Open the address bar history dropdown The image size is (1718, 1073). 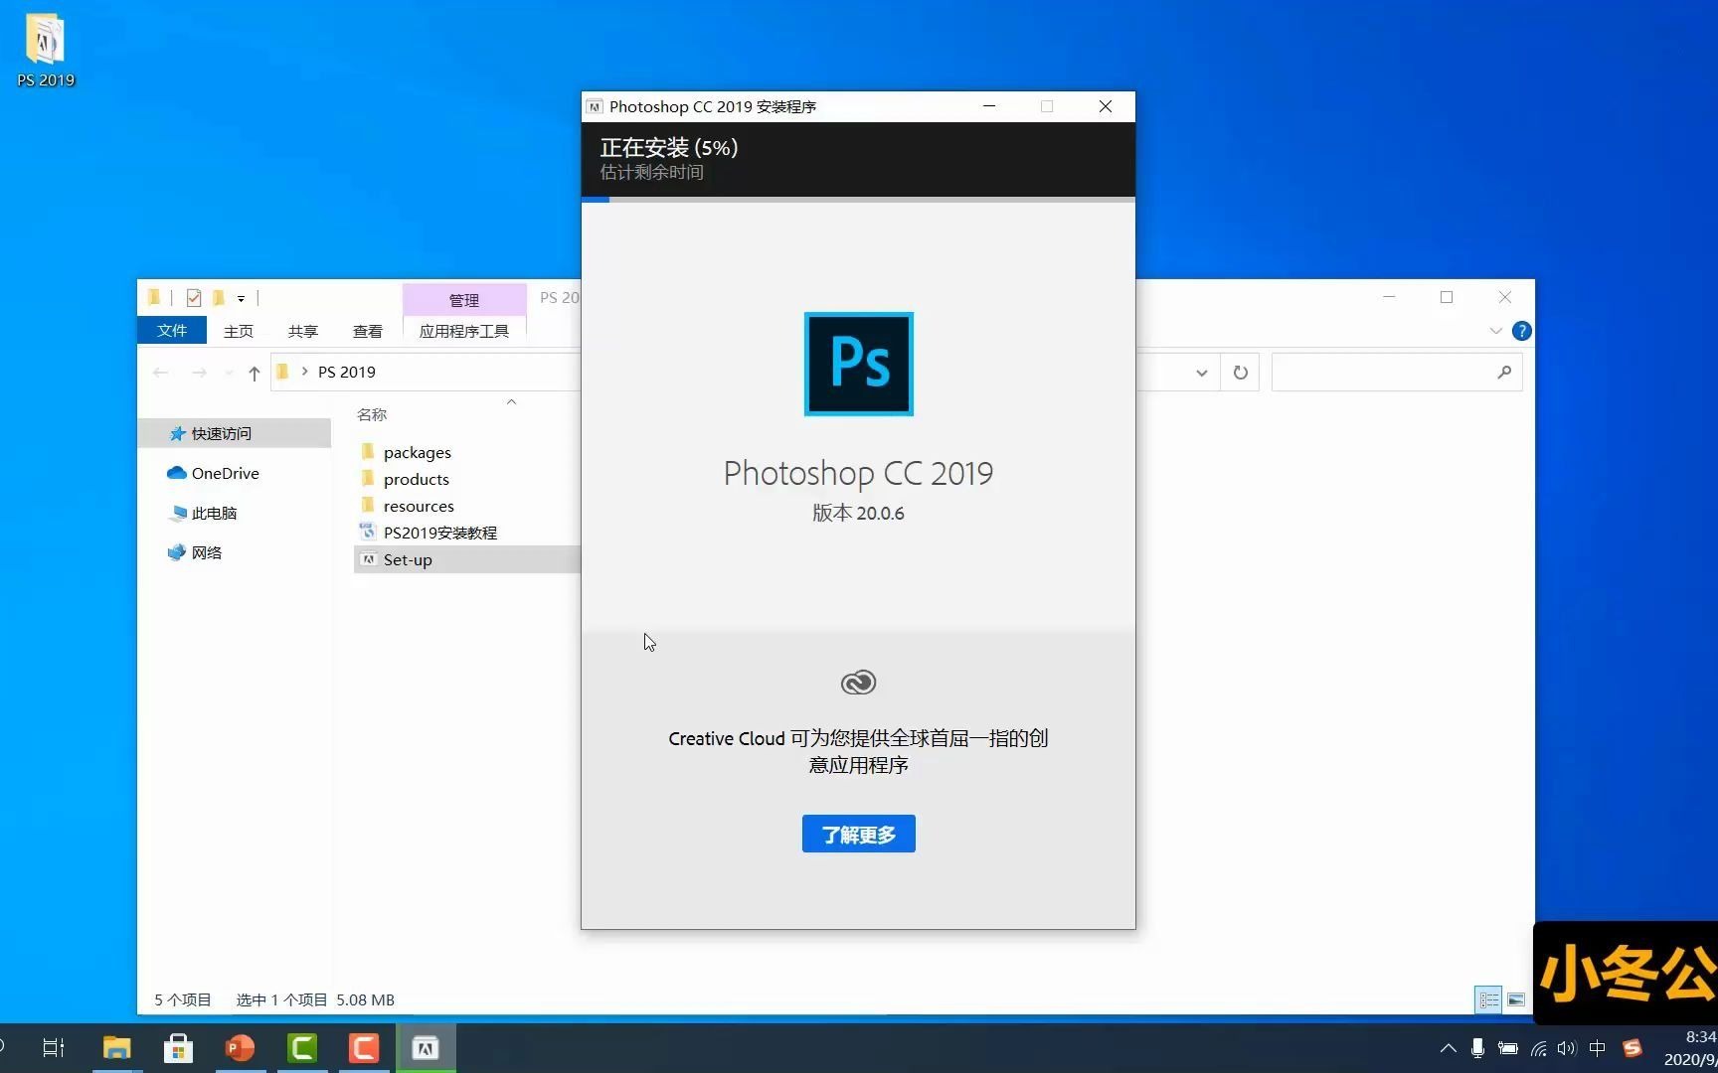[x=1202, y=372]
